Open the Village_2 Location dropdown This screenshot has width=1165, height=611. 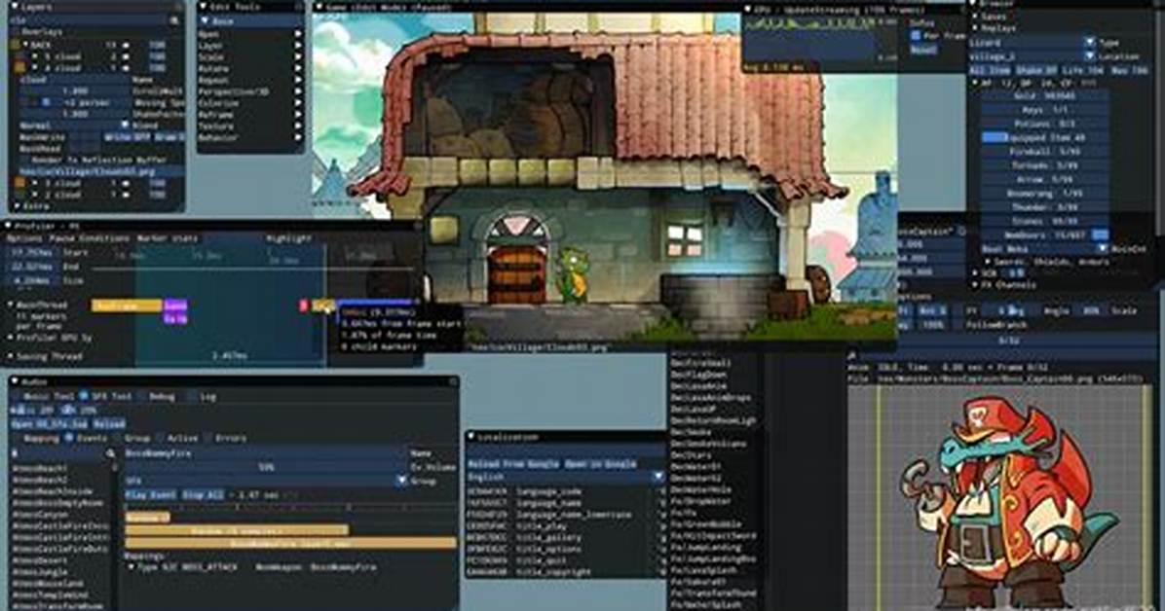click(1032, 55)
